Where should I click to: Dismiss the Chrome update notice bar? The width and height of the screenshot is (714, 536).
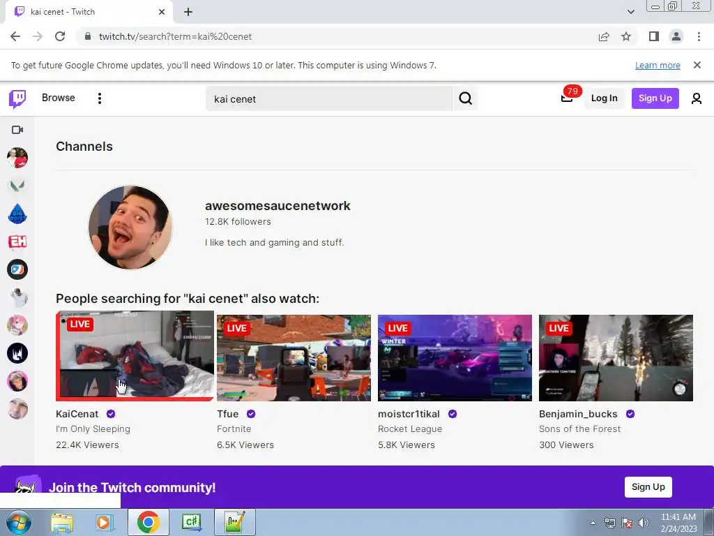point(697,65)
